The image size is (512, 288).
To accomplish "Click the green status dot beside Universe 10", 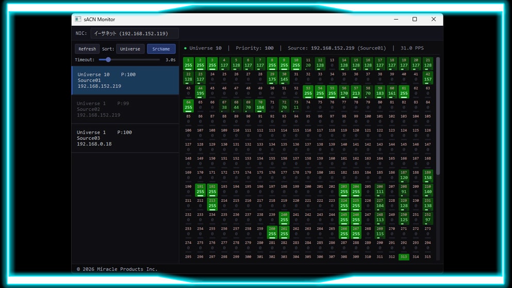I will pos(186,48).
